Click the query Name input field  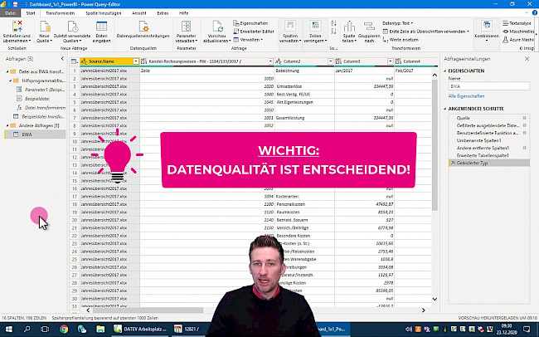[x=488, y=86]
